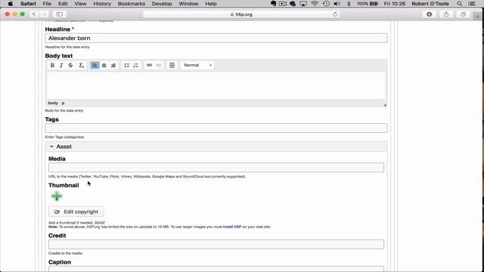484x272 pixels.
Task: Click the remove format icon
Action: (x=81, y=65)
